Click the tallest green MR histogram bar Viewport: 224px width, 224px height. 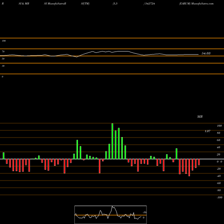(112, 141)
